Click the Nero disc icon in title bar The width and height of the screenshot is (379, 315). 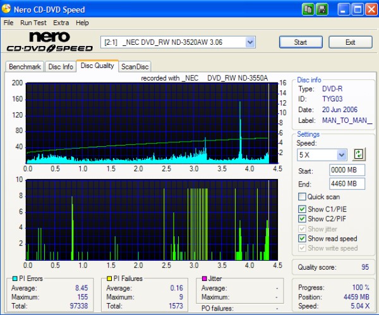pos(6,9)
